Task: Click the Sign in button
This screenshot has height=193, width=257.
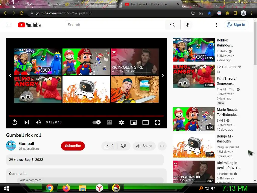Action: 236,25
